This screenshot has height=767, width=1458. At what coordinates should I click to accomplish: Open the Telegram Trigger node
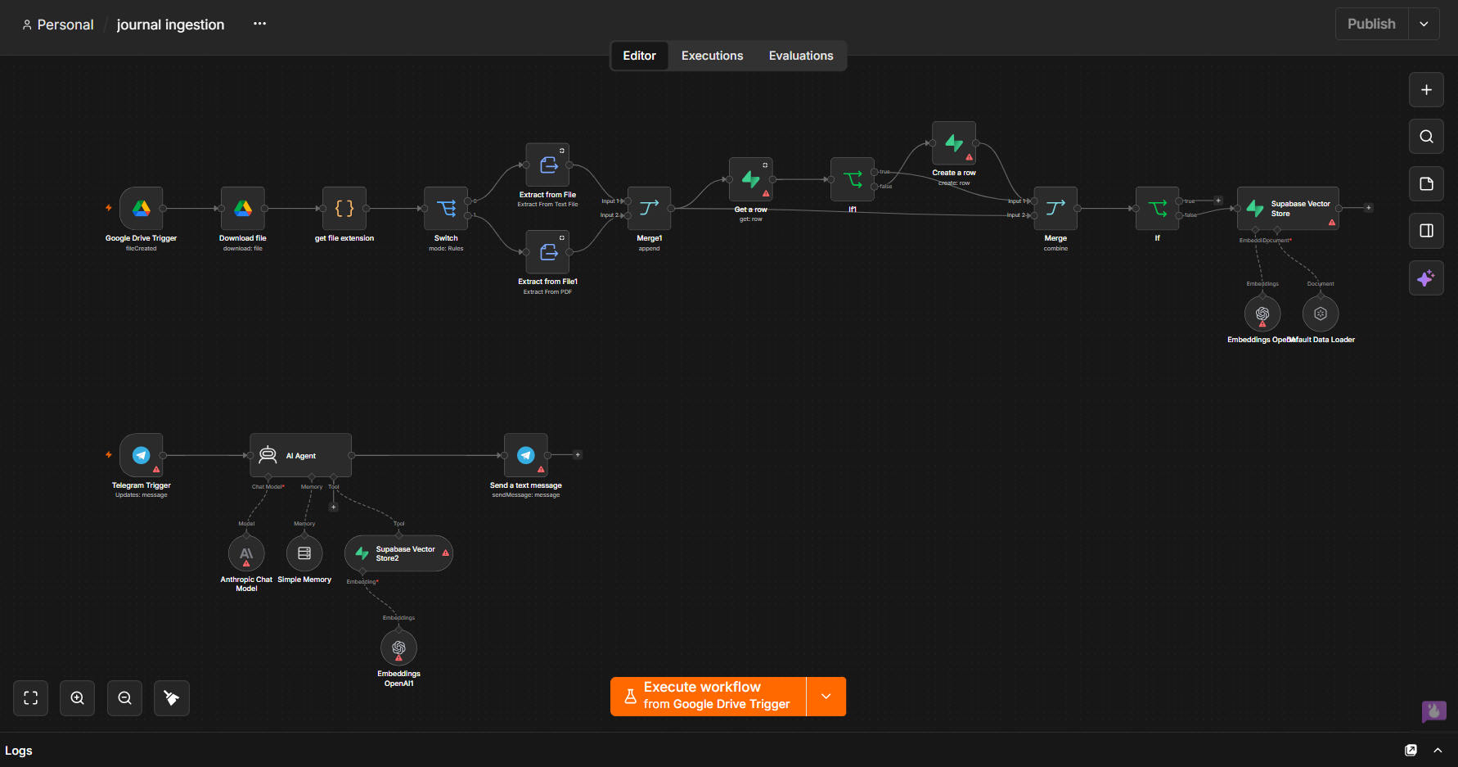pos(142,455)
